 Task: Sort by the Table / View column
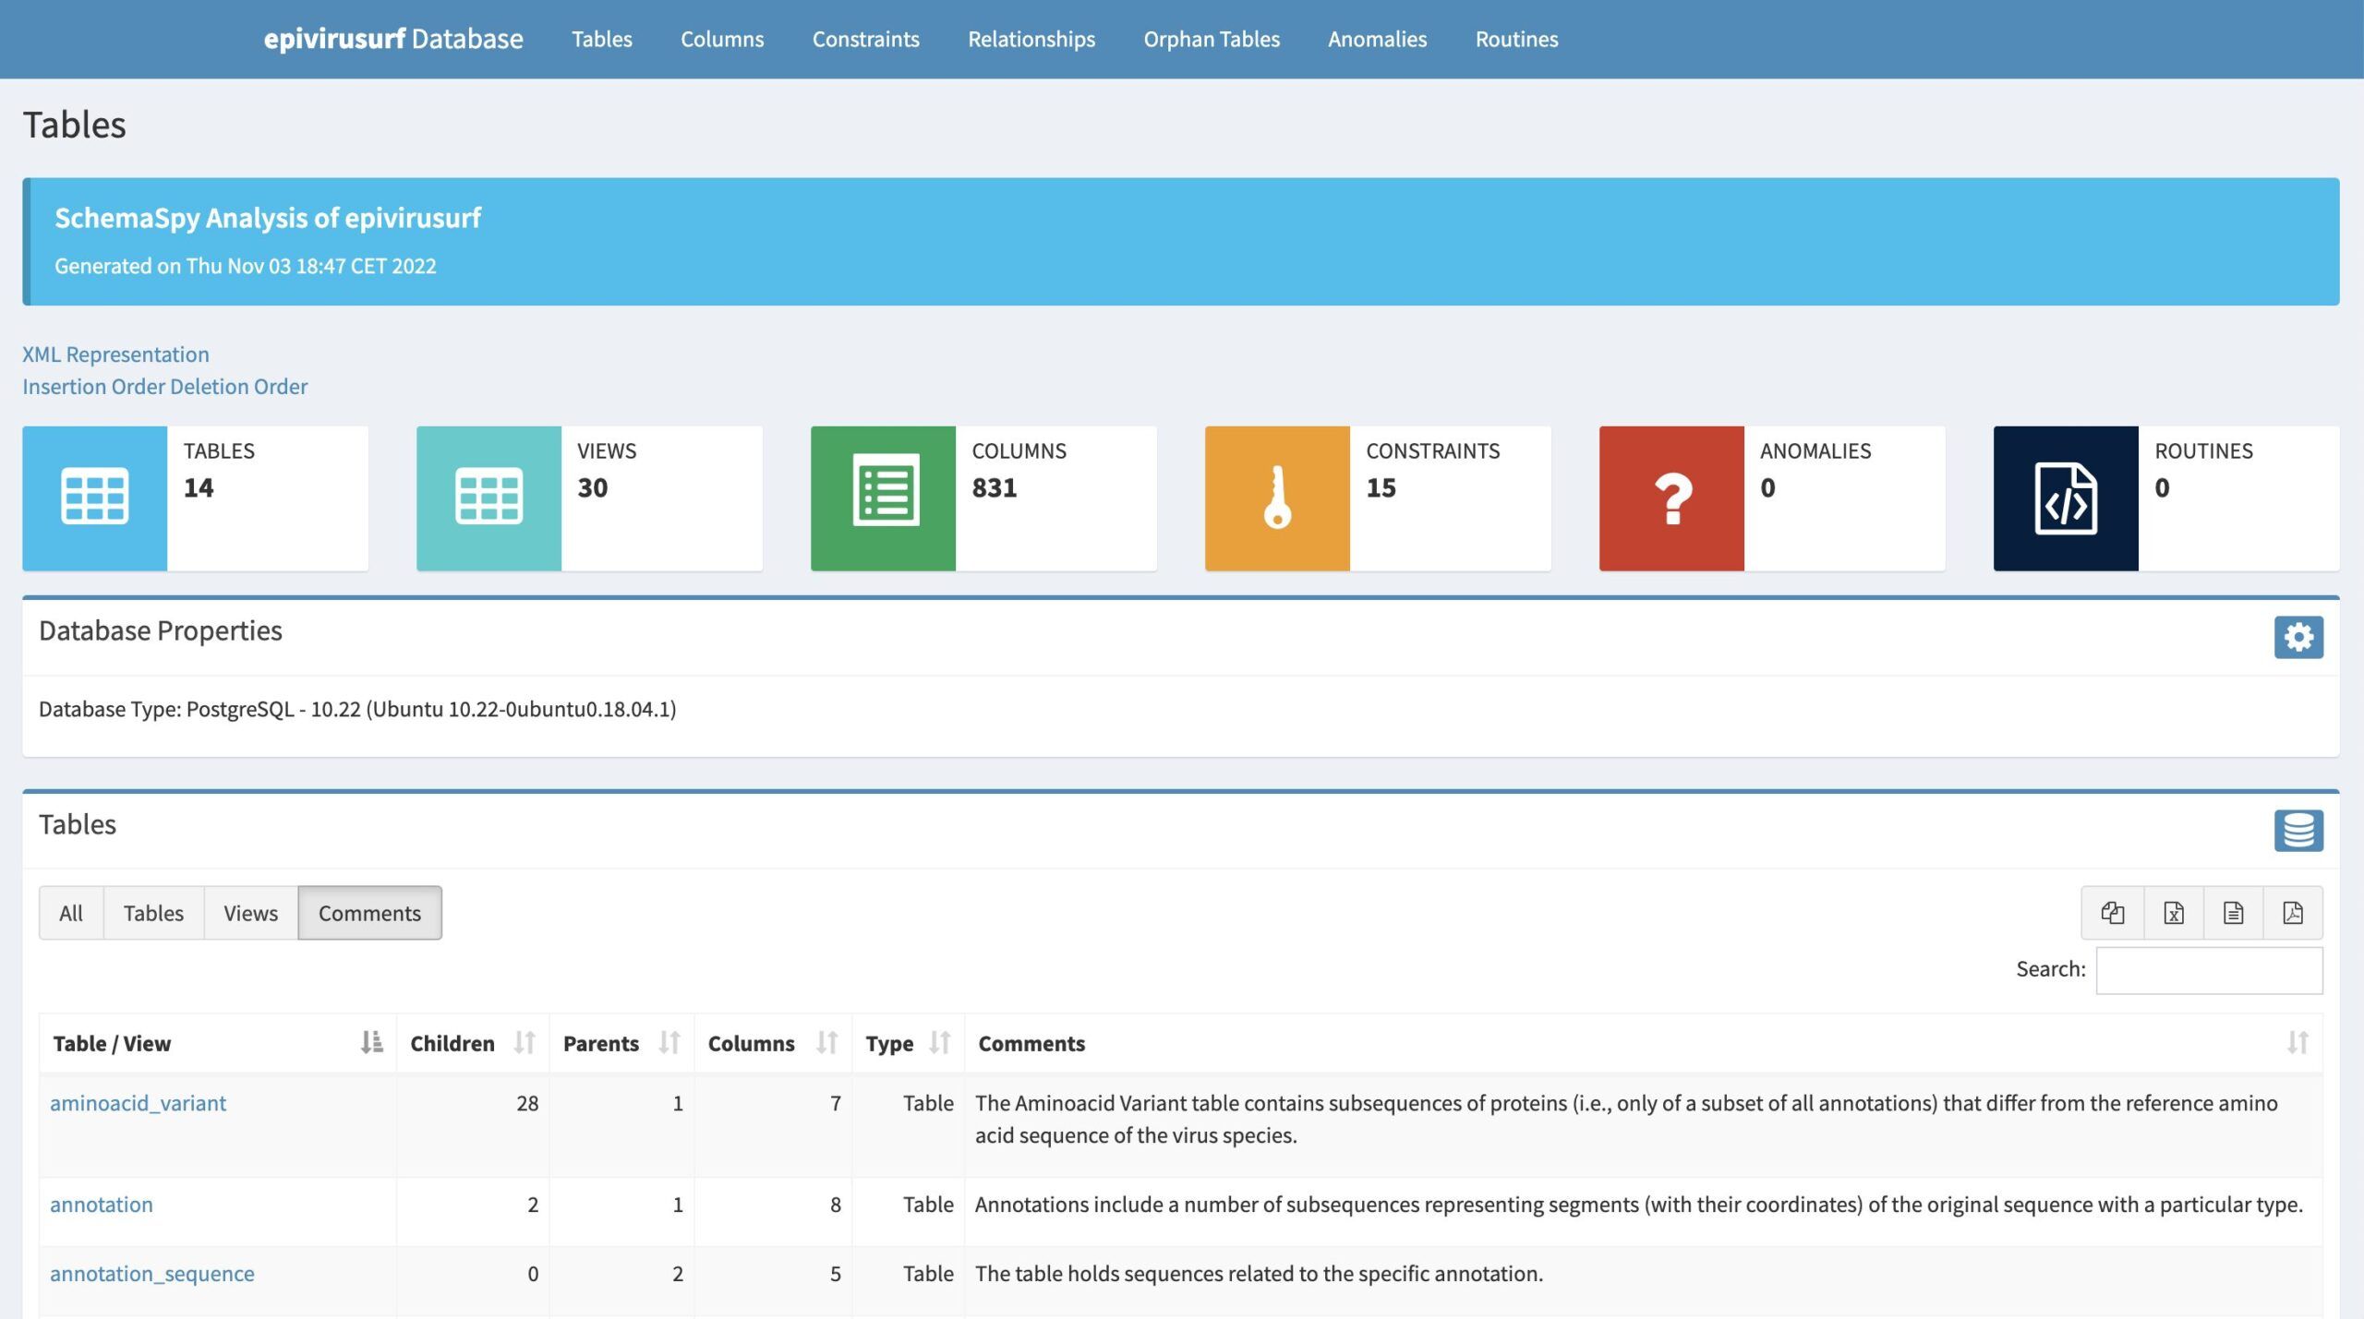coord(218,1043)
